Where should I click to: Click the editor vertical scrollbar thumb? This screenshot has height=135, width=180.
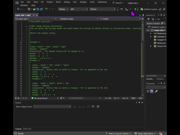click(x=143, y=32)
